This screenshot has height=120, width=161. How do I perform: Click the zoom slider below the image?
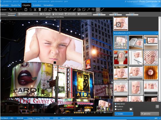pyautogui.click(x=107, y=113)
